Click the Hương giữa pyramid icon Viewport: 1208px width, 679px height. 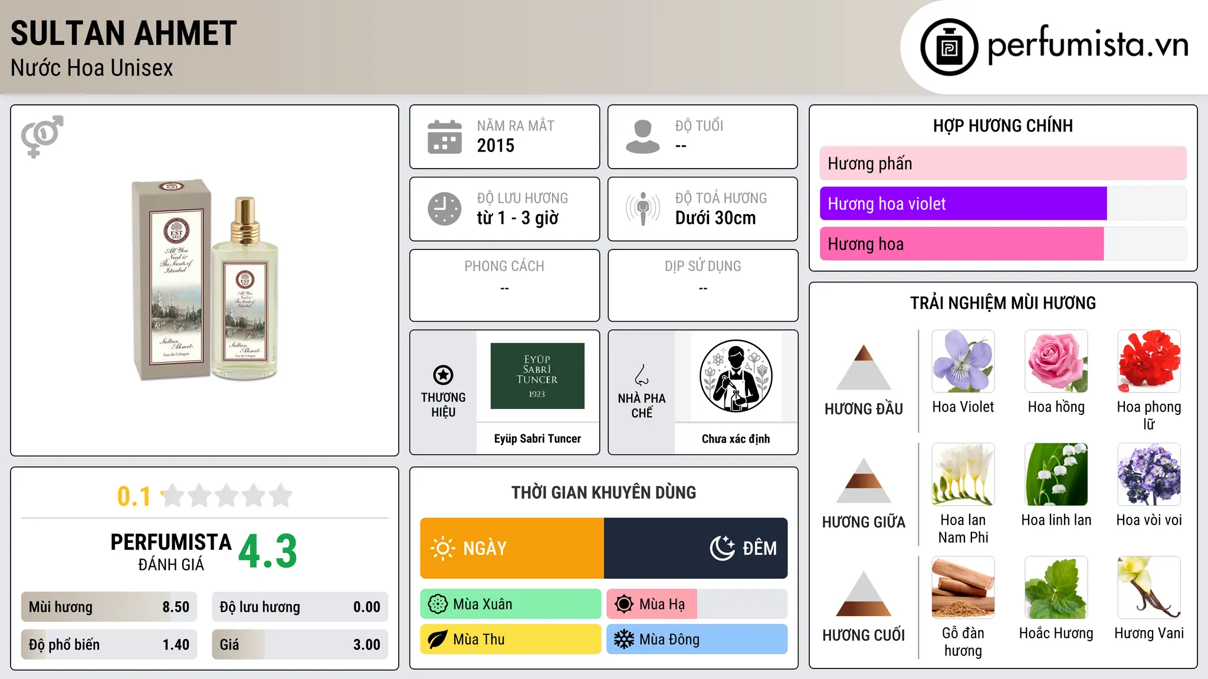click(864, 480)
